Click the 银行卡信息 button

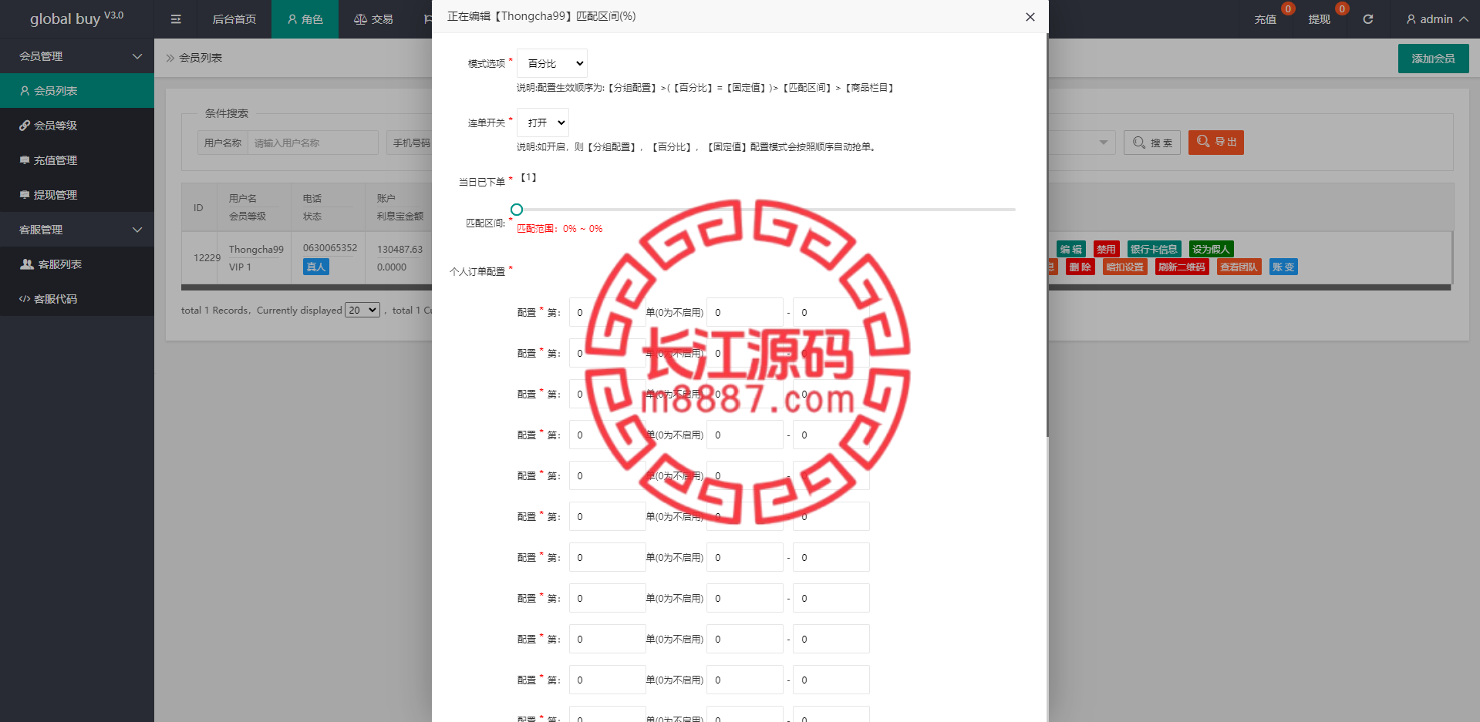[1154, 249]
